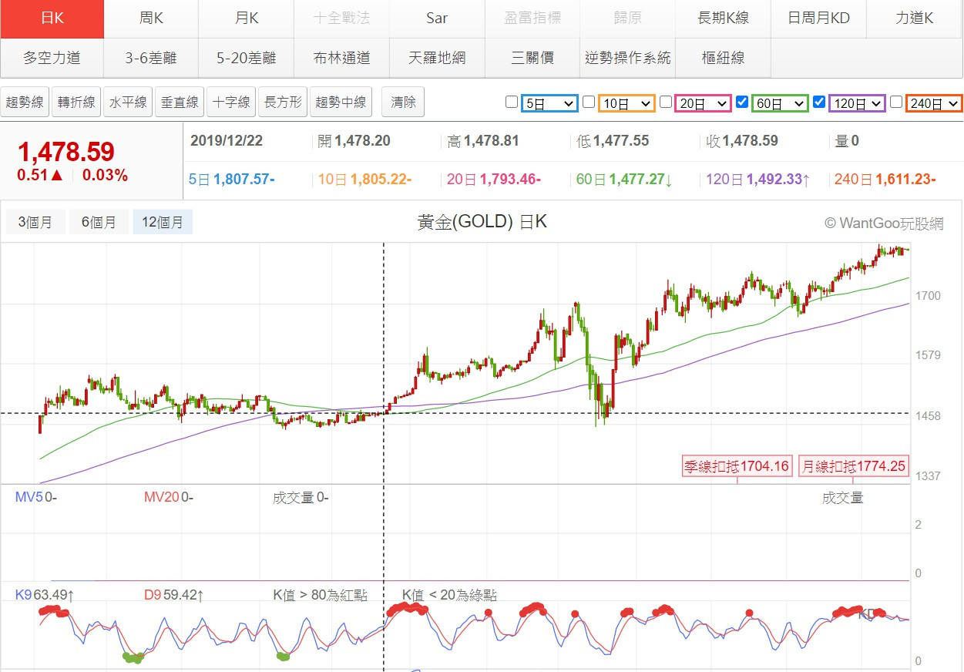Open the 10日 period dropdown
Image resolution: width=964 pixels, height=672 pixels.
pos(626,103)
